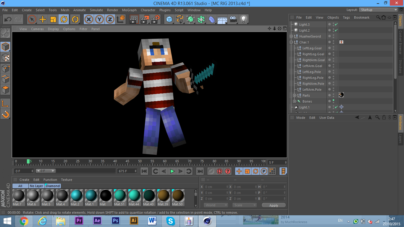Image resolution: width=404 pixels, height=227 pixels.
Task: Add a floor or environment object
Action: pos(222,20)
